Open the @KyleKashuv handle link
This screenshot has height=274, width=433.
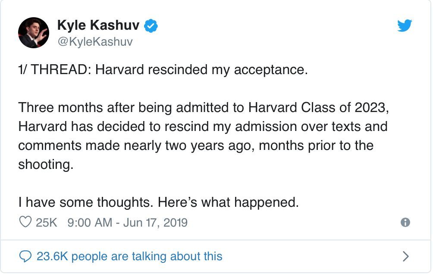[94, 41]
